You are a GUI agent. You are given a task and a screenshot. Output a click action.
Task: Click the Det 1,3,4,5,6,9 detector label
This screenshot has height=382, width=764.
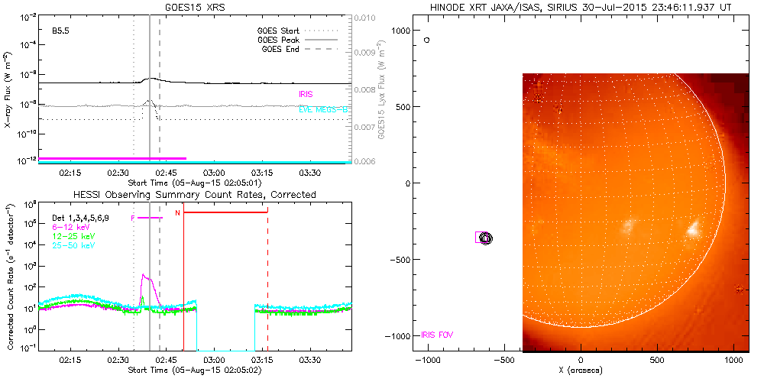tap(84, 218)
